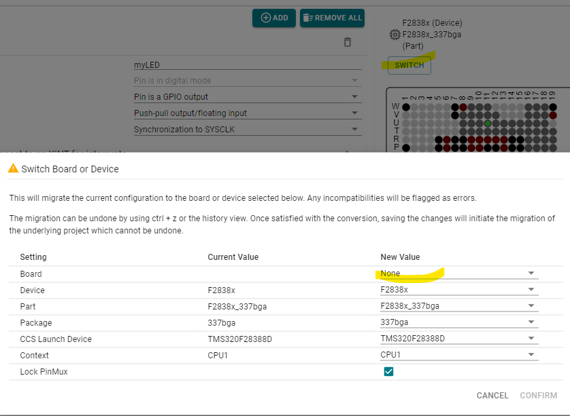
Task: Click the device chip icon beside F2838x_337bga
Action: pos(395,35)
